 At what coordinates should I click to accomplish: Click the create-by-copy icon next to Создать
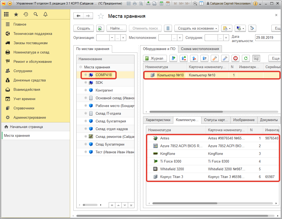100,28
